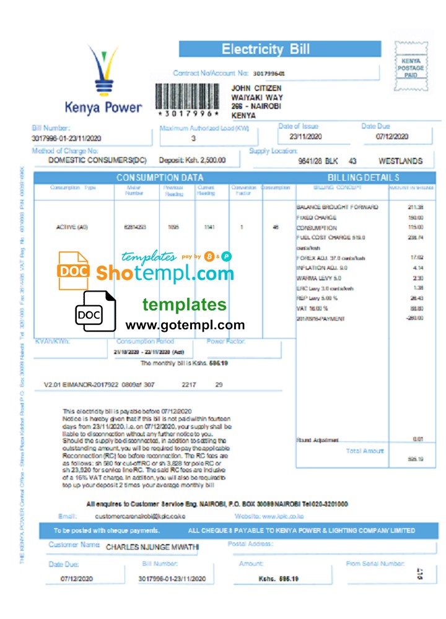This screenshot has height=619, width=446.
Task: Click the Maximum Authorized Load value 3
Action: click(x=193, y=138)
